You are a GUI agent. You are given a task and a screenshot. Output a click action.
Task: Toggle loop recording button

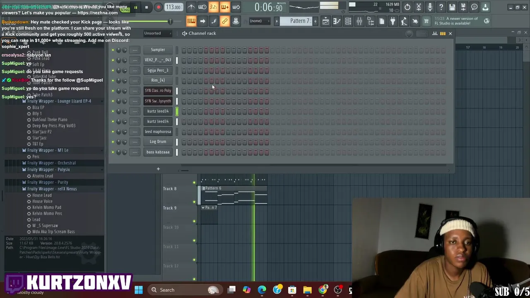pyautogui.click(x=236, y=7)
